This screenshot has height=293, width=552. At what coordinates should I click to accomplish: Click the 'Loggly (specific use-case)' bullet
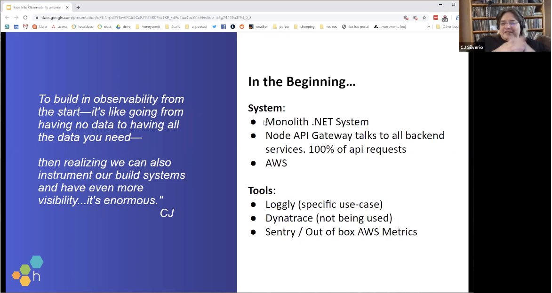(x=324, y=205)
